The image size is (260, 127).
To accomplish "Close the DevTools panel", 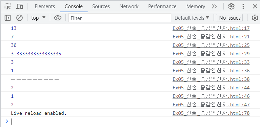I will tap(255, 6).
